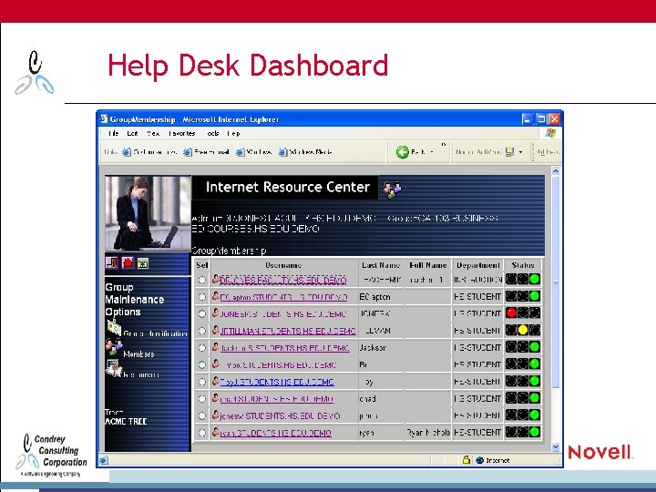
Task: Click the user icon in the JTILLMAN row
Action: (x=215, y=330)
